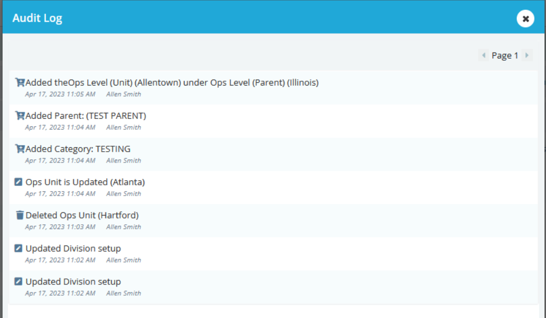Click the cart icon beside Added theOps Level (Allentown)

click(x=20, y=82)
